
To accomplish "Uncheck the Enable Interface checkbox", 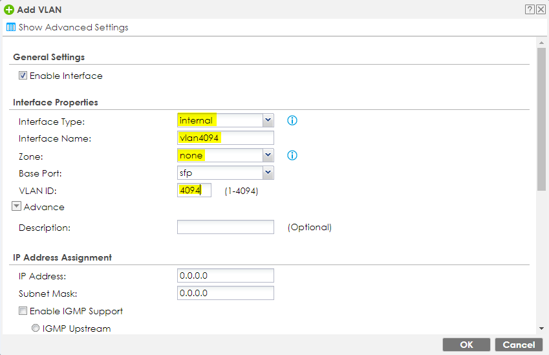I will tap(23, 76).
